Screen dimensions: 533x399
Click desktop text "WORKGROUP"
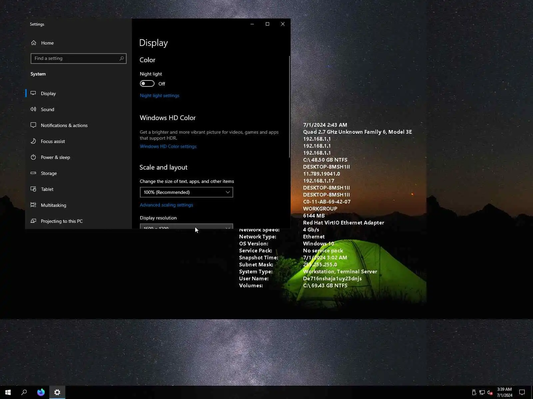pos(320,209)
